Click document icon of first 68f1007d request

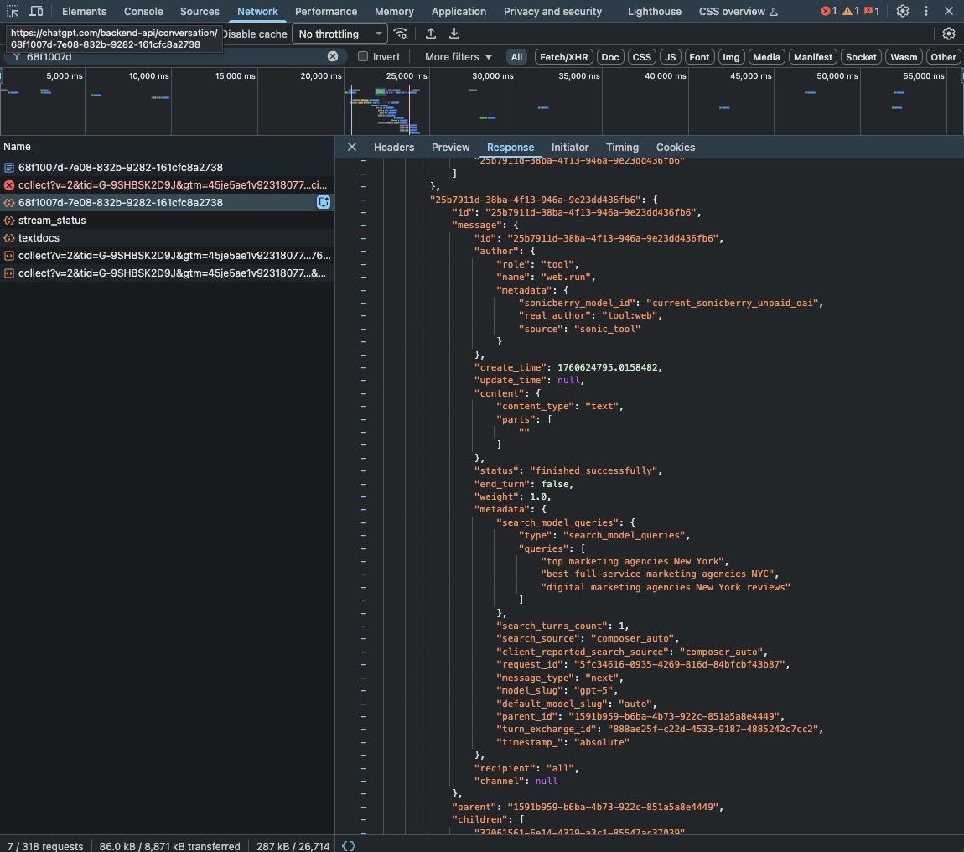click(x=9, y=168)
